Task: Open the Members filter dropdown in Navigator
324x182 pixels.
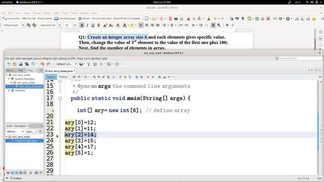Action: [16, 131]
